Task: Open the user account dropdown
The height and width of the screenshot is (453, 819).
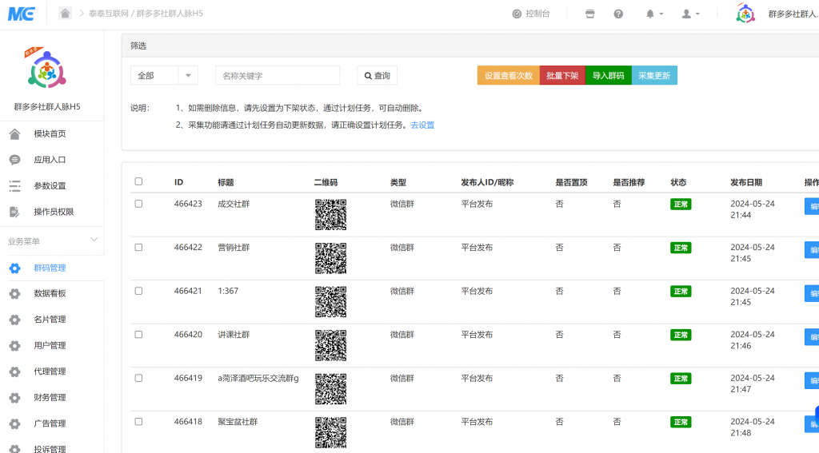Action: click(x=690, y=14)
